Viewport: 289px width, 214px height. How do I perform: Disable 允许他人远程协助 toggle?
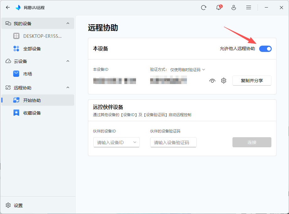pos(265,49)
